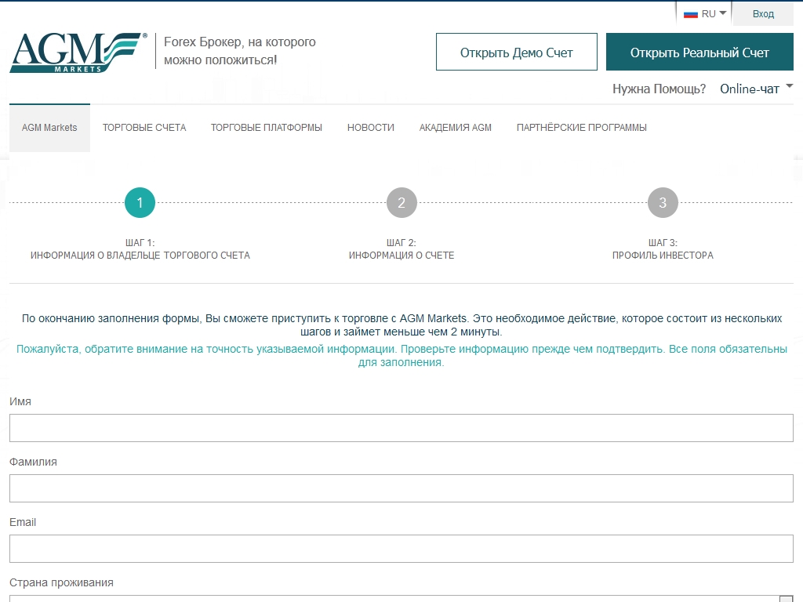Select step 1 circle indicator
The height and width of the screenshot is (602, 803).
tap(140, 203)
